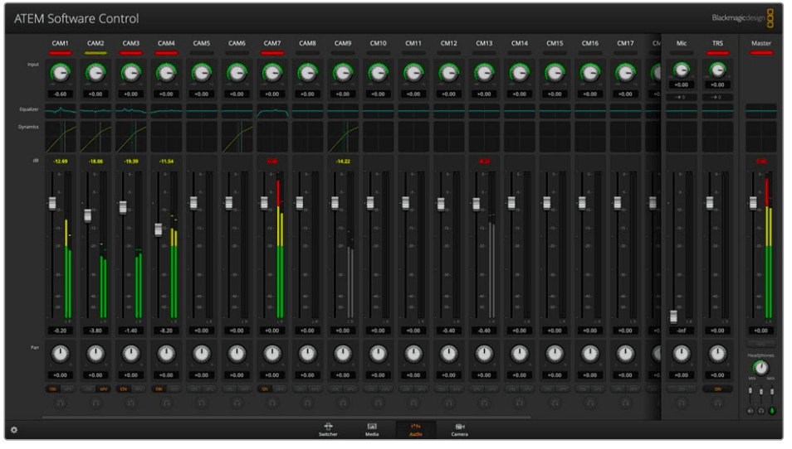Image resolution: width=792 pixels, height=449 pixels.
Task: Solo CM15 with its headphone icon
Action: [x=555, y=403]
